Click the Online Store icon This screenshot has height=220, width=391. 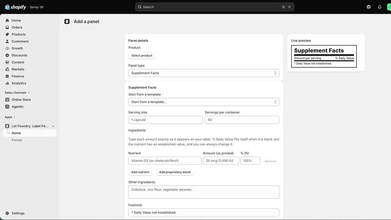click(x=7, y=100)
